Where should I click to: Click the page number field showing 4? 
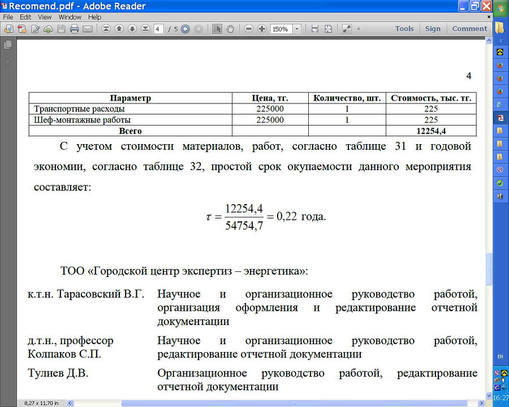[158, 29]
